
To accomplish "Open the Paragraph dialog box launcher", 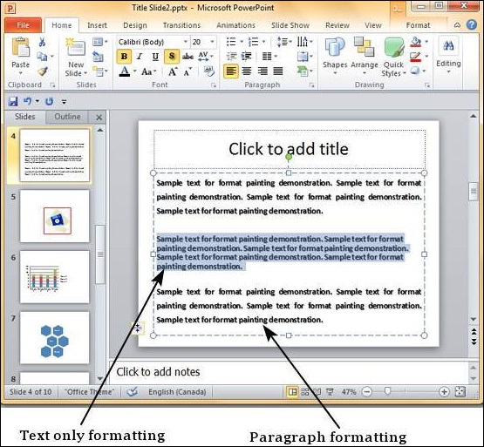I will (311, 85).
